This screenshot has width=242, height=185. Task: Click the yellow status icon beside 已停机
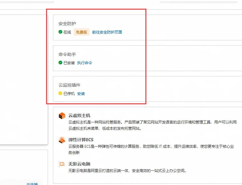pos(60,93)
